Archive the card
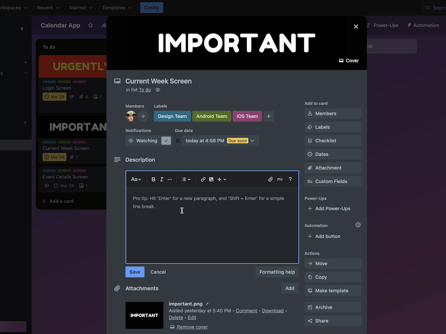This screenshot has height=334, width=446. coord(333,307)
